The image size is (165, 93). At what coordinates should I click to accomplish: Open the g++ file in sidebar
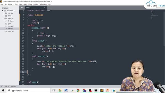pyautogui.click(x=10, y=24)
